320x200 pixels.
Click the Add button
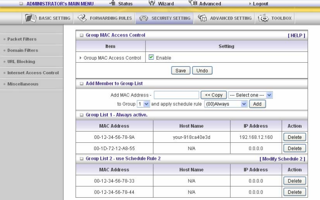pyautogui.click(x=257, y=104)
